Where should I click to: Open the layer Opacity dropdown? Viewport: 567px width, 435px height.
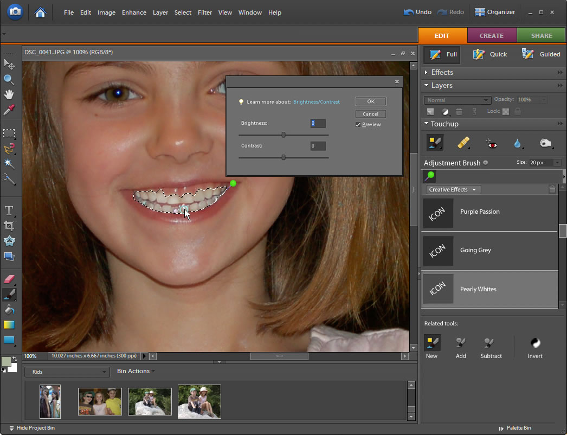click(544, 99)
